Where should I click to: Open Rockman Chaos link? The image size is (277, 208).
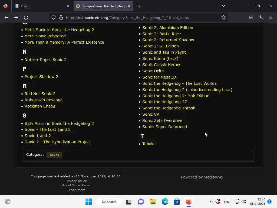pos(40,106)
